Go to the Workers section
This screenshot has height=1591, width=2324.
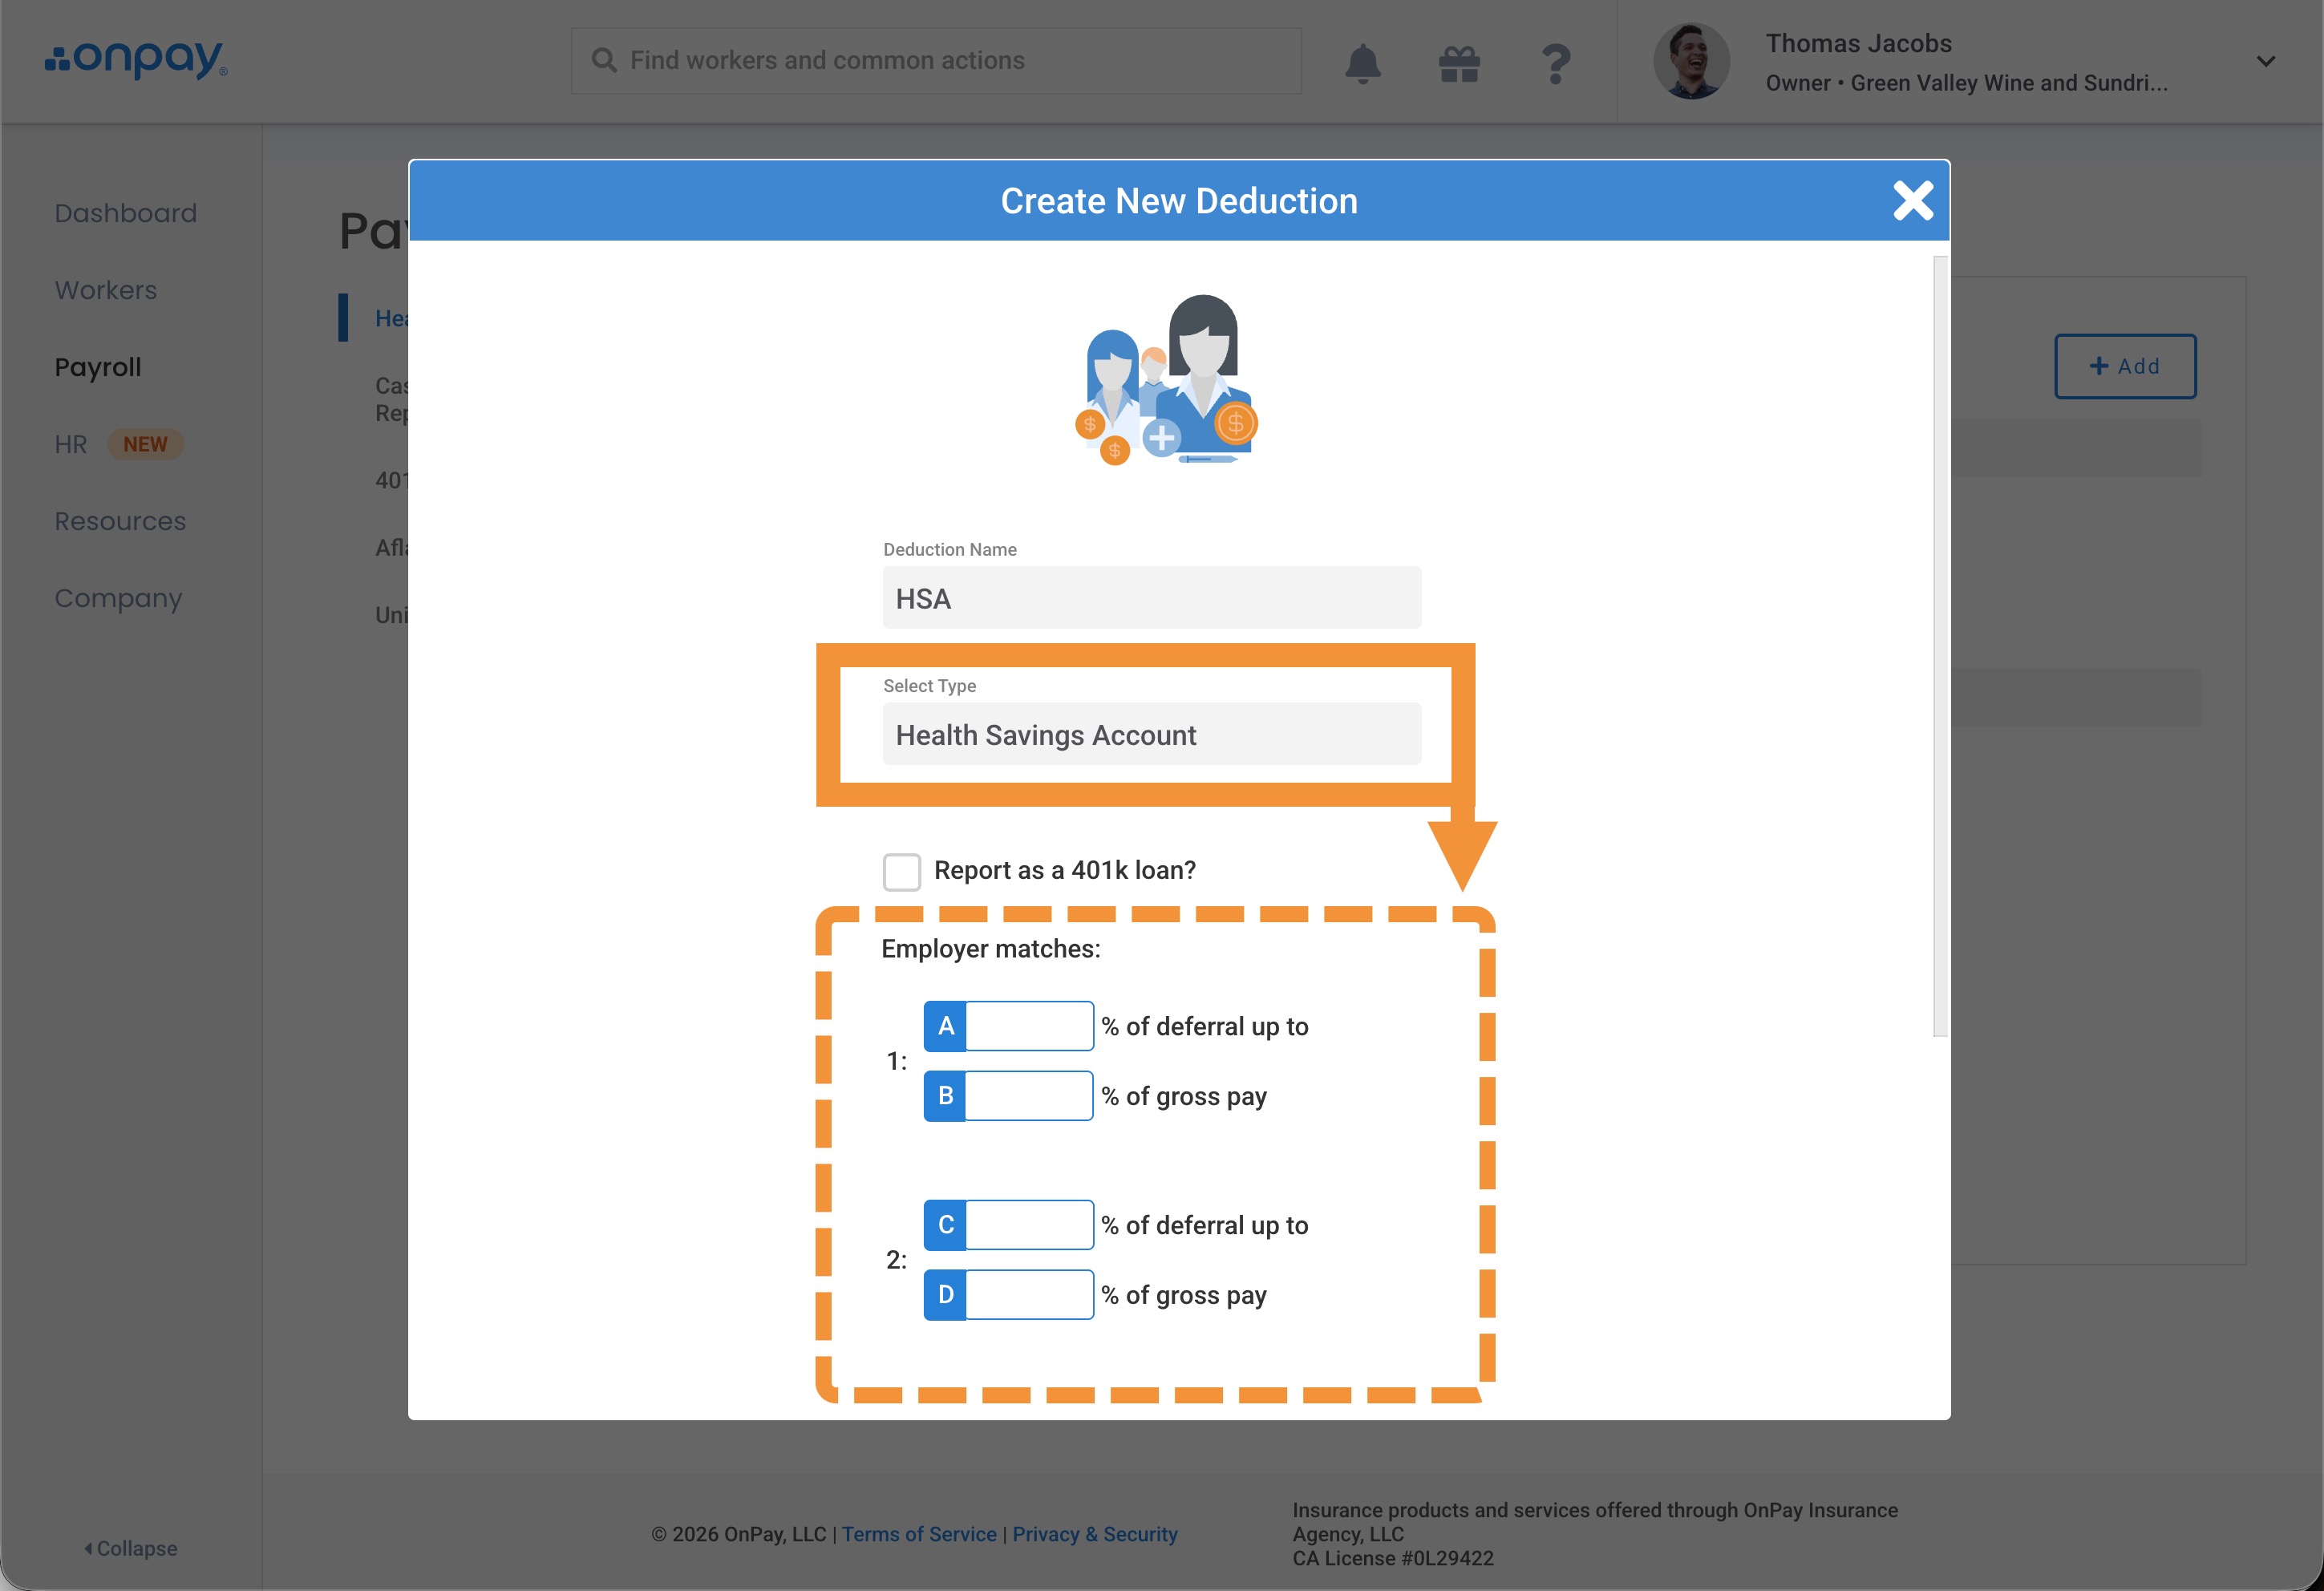click(106, 290)
